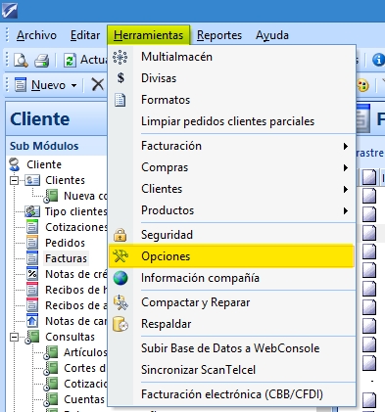Select Multialmacén menu entry
385x412 pixels.
[x=232, y=57]
